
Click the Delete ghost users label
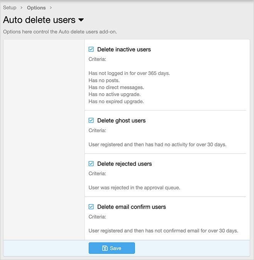(x=121, y=121)
